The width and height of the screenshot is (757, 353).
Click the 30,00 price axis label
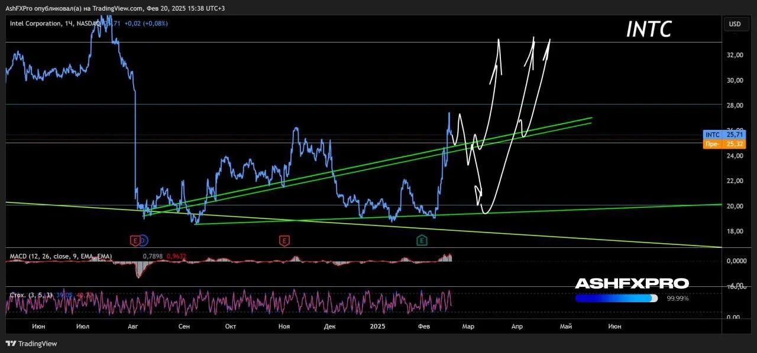pyautogui.click(x=735, y=80)
